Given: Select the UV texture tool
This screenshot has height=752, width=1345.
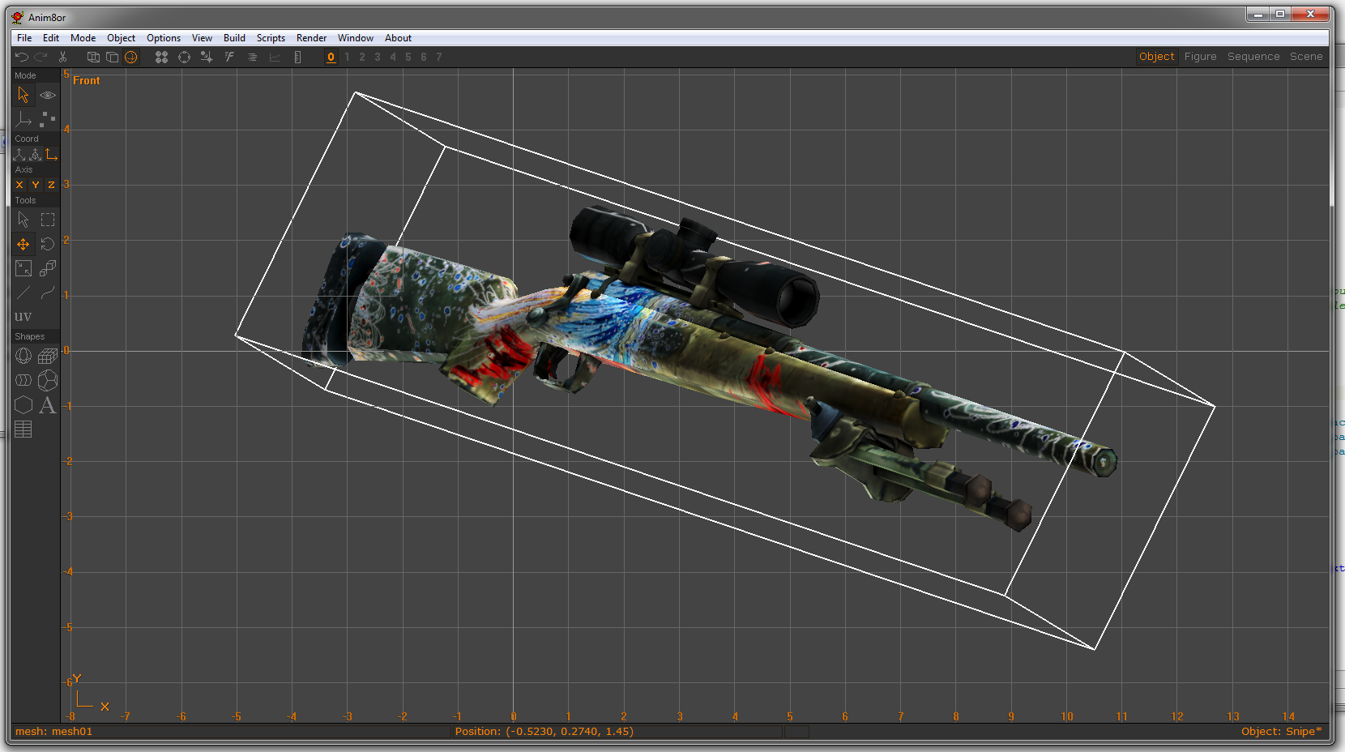Looking at the screenshot, I should tap(23, 316).
